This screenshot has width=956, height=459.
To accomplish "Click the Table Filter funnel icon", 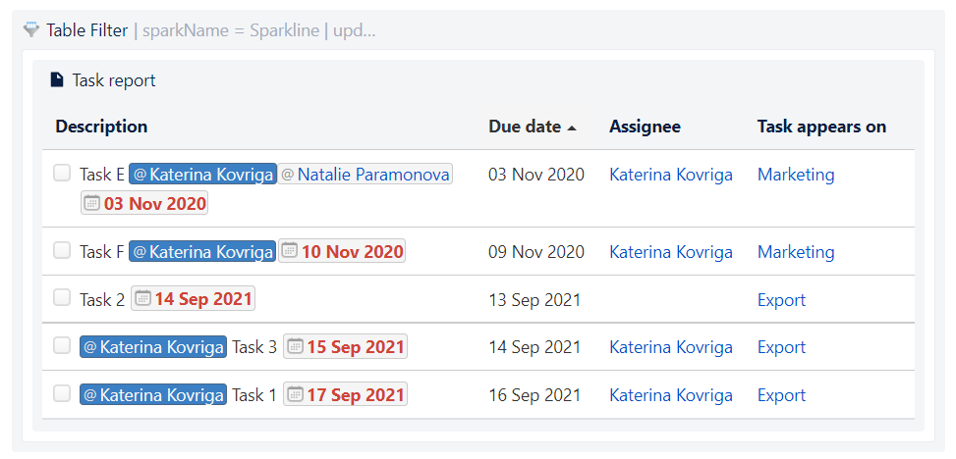I will [31, 29].
